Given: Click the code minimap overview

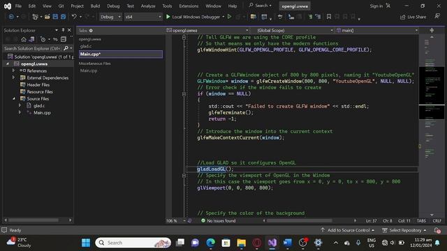Looking at the screenshot, I should (x=432, y=125).
